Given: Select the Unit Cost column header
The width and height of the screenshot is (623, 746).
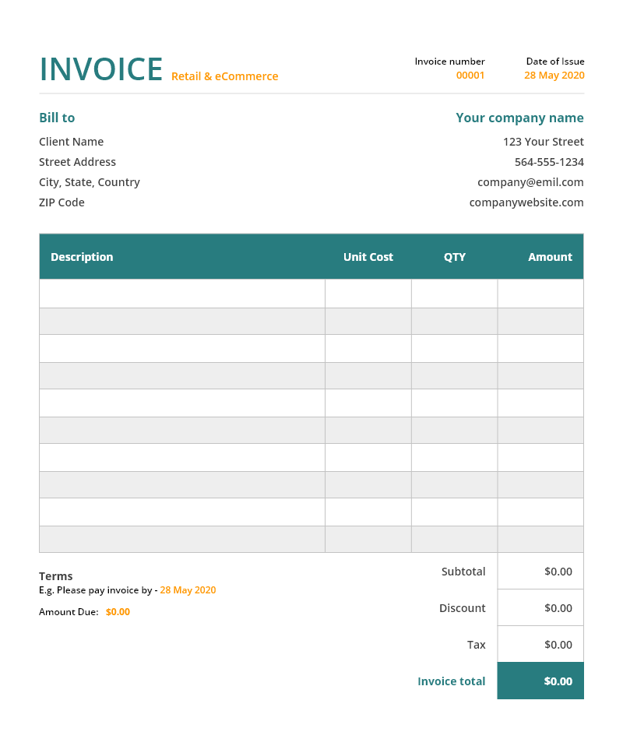Looking at the screenshot, I should (368, 257).
